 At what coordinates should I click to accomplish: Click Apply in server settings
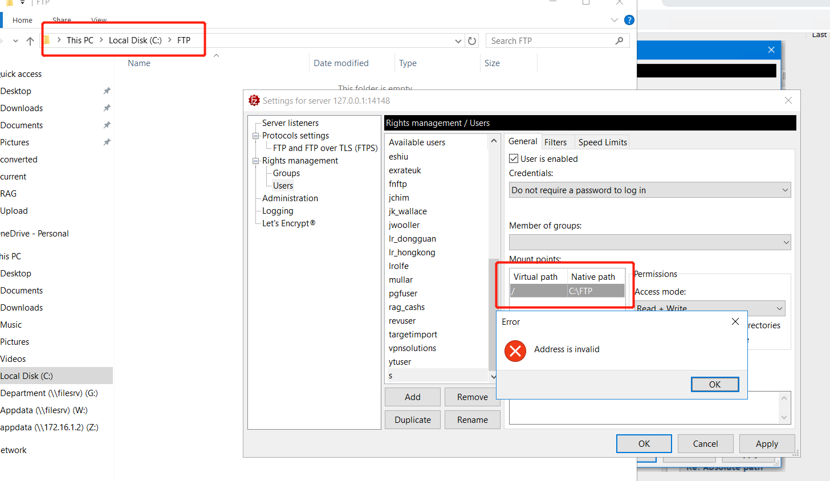(x=767, y=444)
